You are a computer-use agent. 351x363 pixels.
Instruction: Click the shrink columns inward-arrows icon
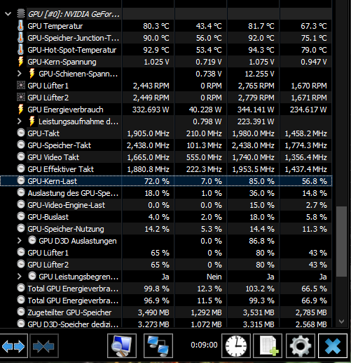coord(44,345)
